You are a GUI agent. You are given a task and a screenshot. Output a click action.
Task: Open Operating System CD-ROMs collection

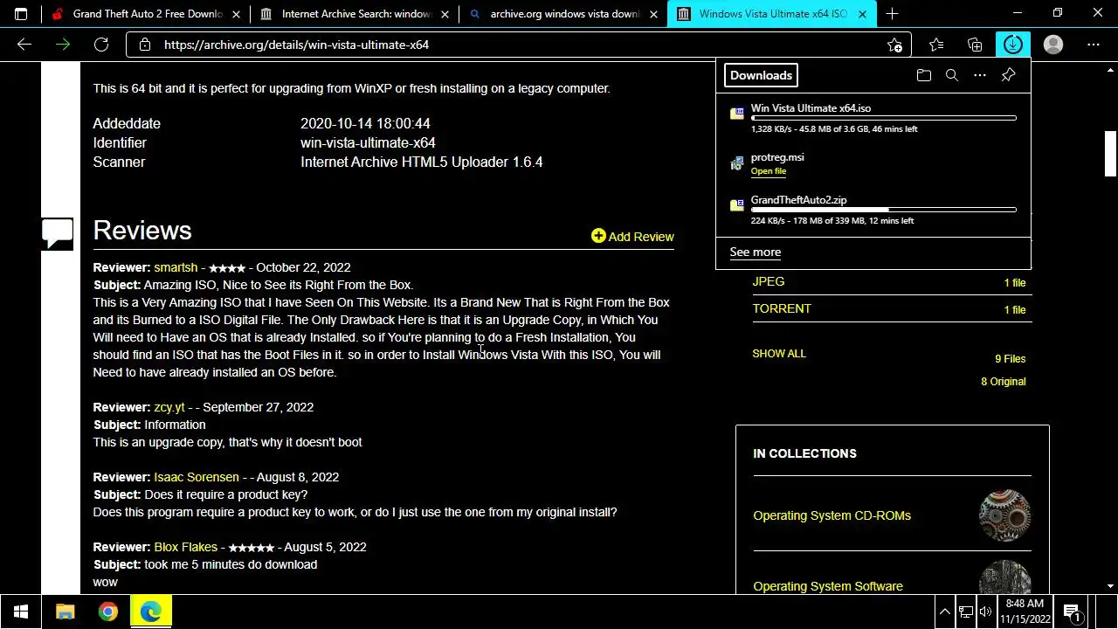click(832, 515)
